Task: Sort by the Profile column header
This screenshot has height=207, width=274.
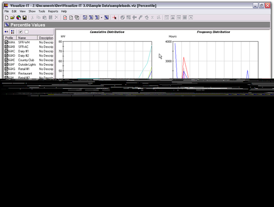Action: click(x=10, y=38)
